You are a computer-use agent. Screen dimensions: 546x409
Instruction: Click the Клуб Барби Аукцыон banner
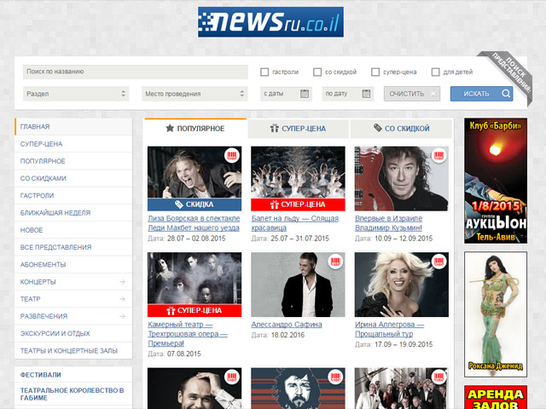(496, 181)
